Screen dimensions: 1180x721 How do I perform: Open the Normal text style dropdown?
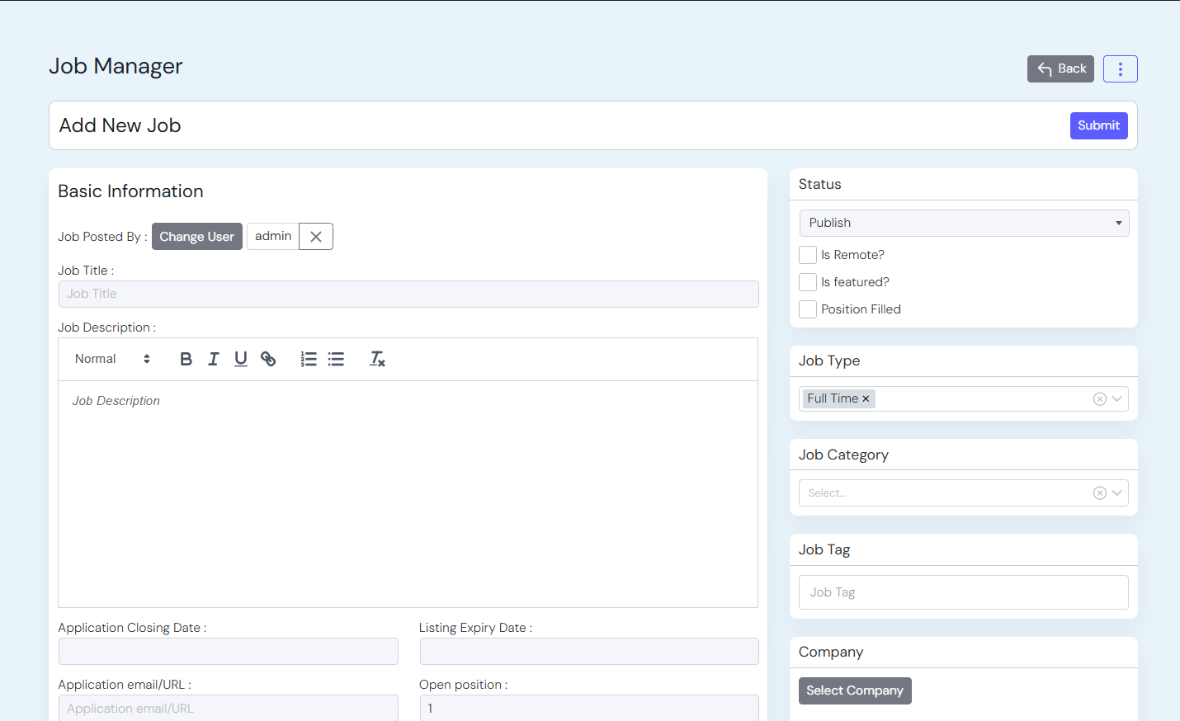tap(112, 359)
